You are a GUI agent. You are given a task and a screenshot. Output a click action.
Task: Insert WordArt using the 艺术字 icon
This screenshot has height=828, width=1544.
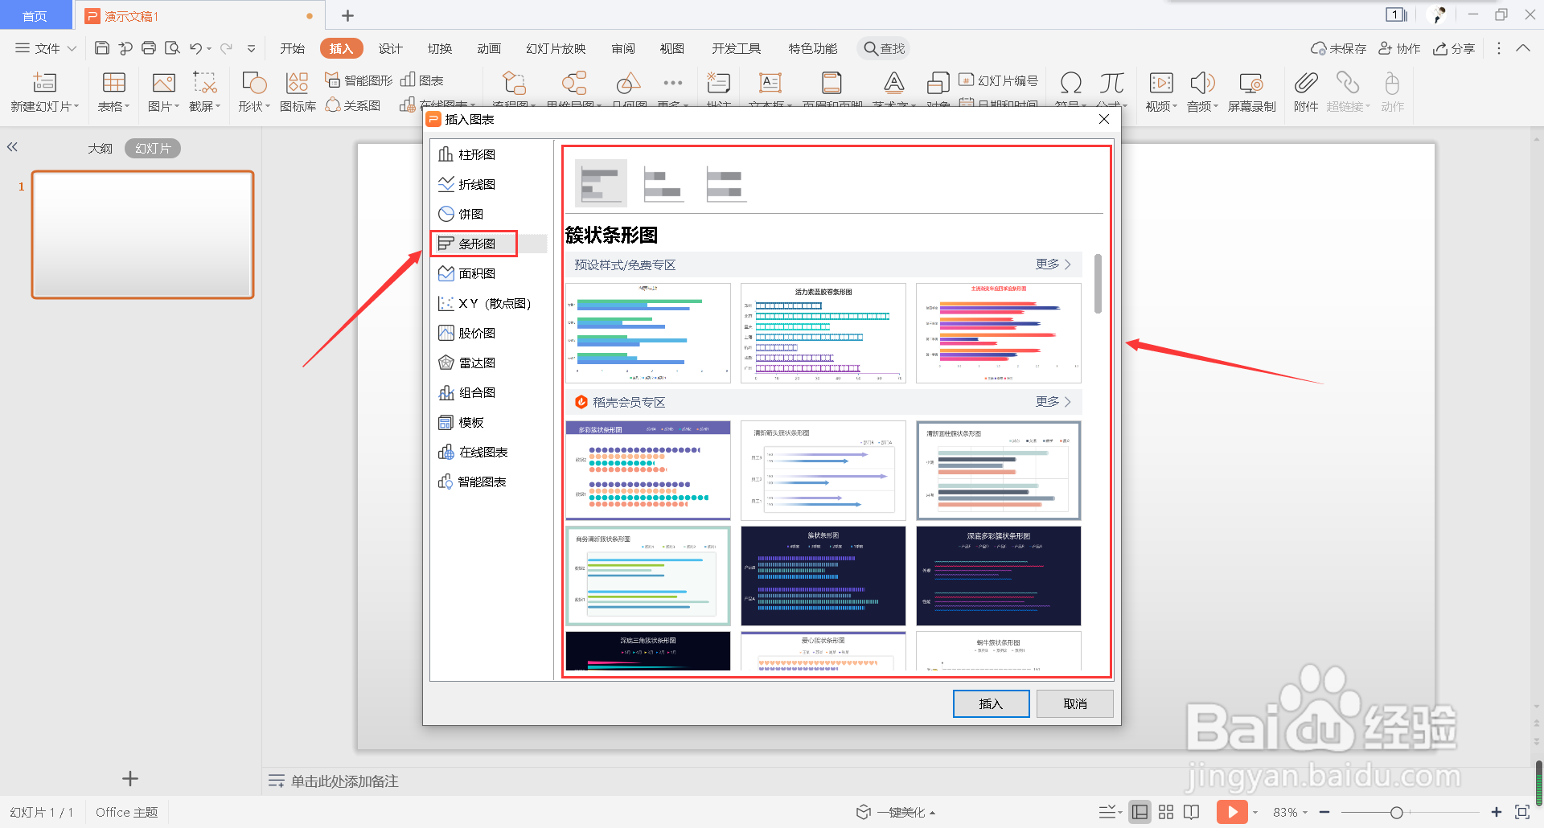tap(893, 83)
